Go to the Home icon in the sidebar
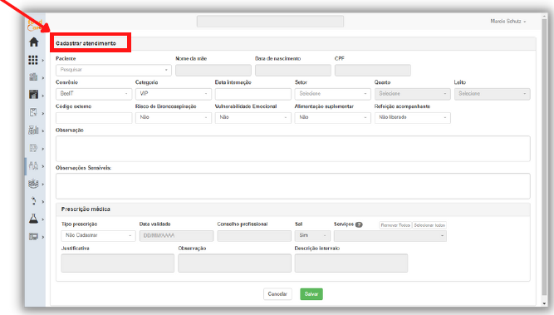 pos(33,42)
